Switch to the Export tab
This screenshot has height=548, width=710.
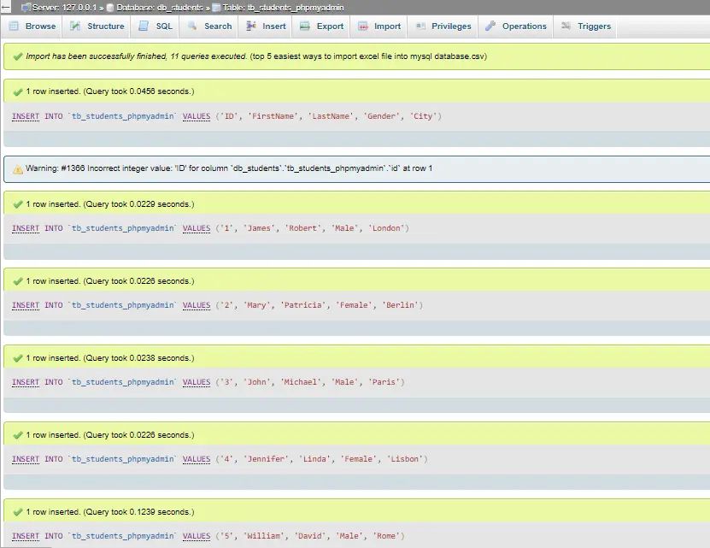pyautogui.click(x=322, y=27)
